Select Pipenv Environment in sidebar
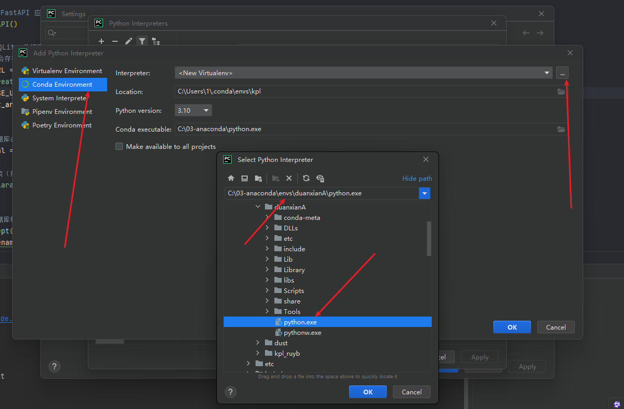Viewport: 624px width, 409px height. 63,111
